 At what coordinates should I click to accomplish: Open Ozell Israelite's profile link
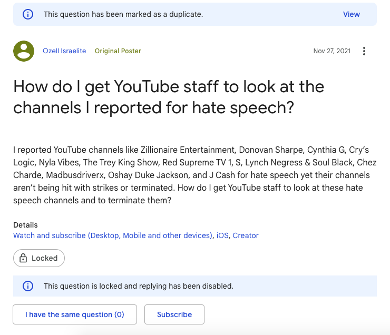pos(64,51)
